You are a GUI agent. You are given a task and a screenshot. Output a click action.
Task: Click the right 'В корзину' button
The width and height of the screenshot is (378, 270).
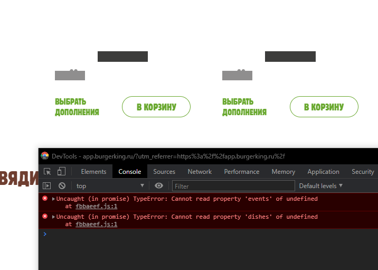pyautogui.click(x=324, y=107)
